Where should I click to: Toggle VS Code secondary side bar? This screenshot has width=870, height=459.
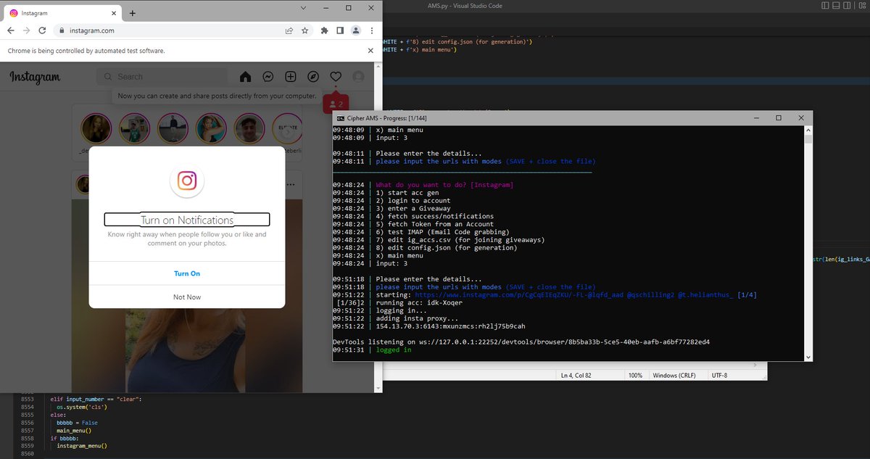click(846, 6)
